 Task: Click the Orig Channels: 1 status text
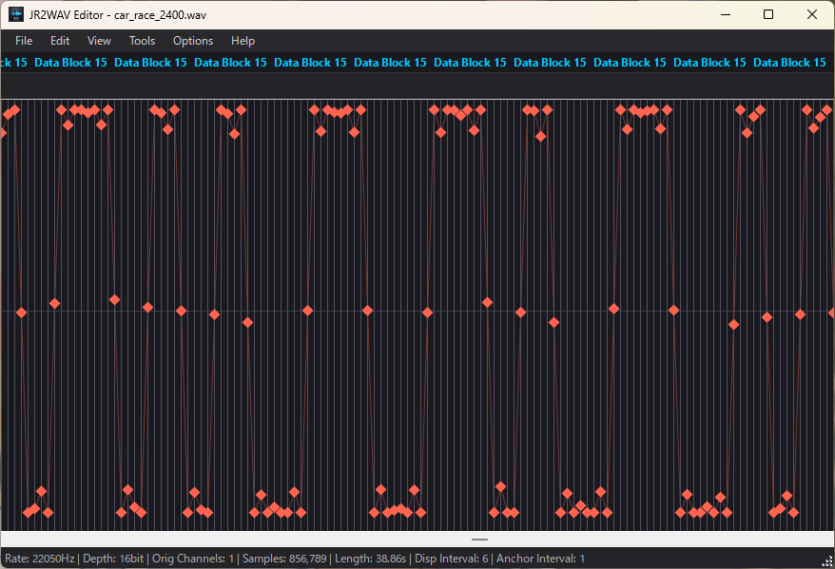click(x=193, y=559)
